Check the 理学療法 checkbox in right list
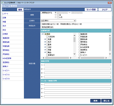Image resolution: width=114 pixels, height=106 pixels. pyautogui.click(x=80, y=42)
